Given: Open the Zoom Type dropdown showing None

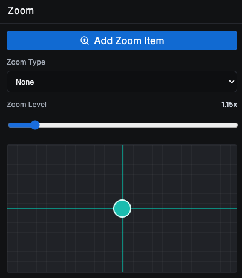Looking at the screenshot, I should (x=122, y=82).
